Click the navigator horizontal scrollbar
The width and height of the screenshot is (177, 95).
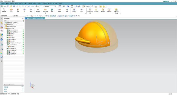point(10,84)
